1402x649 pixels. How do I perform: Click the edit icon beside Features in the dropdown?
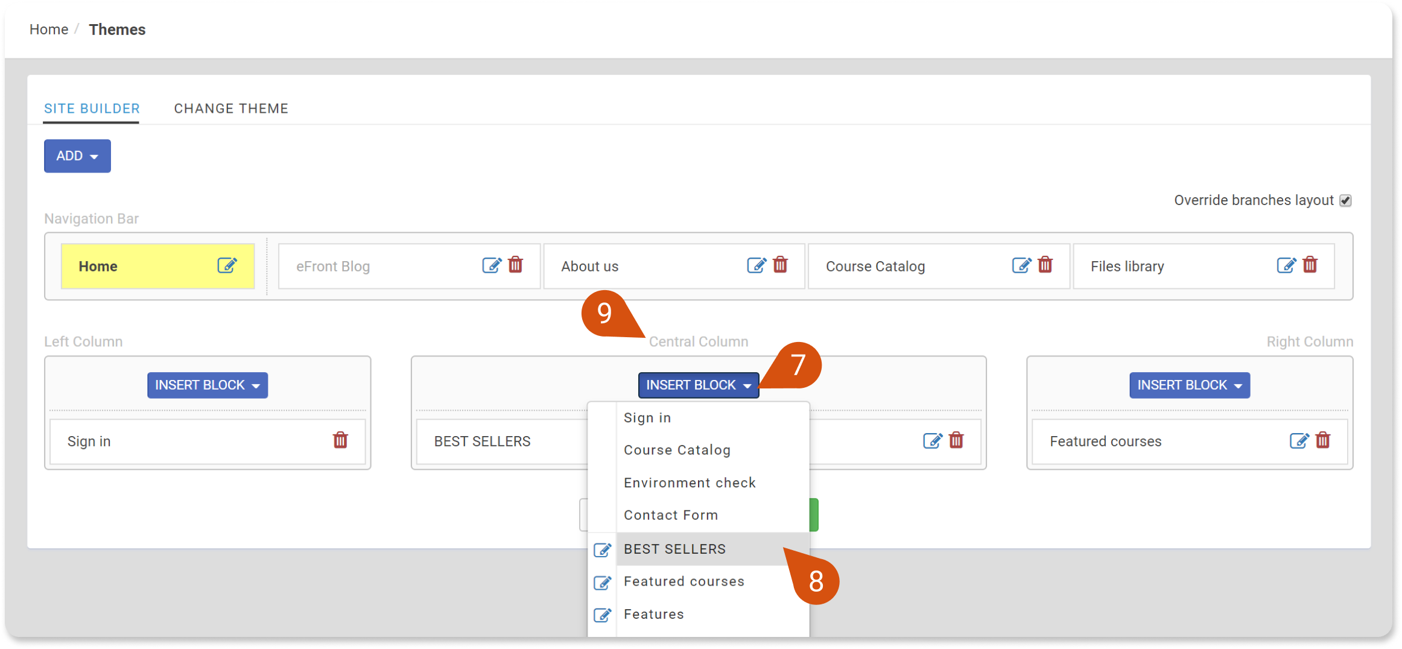(x=602, y=615)
